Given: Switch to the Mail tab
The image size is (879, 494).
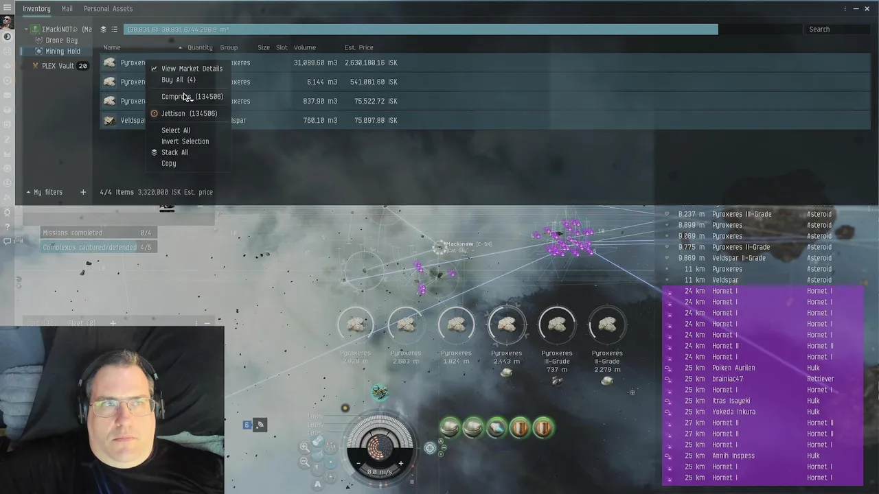Looking at the screenshot, I should coord(67,9).
